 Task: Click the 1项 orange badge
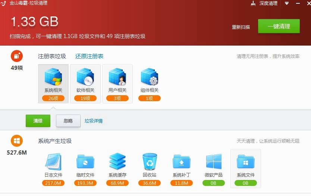150,98
